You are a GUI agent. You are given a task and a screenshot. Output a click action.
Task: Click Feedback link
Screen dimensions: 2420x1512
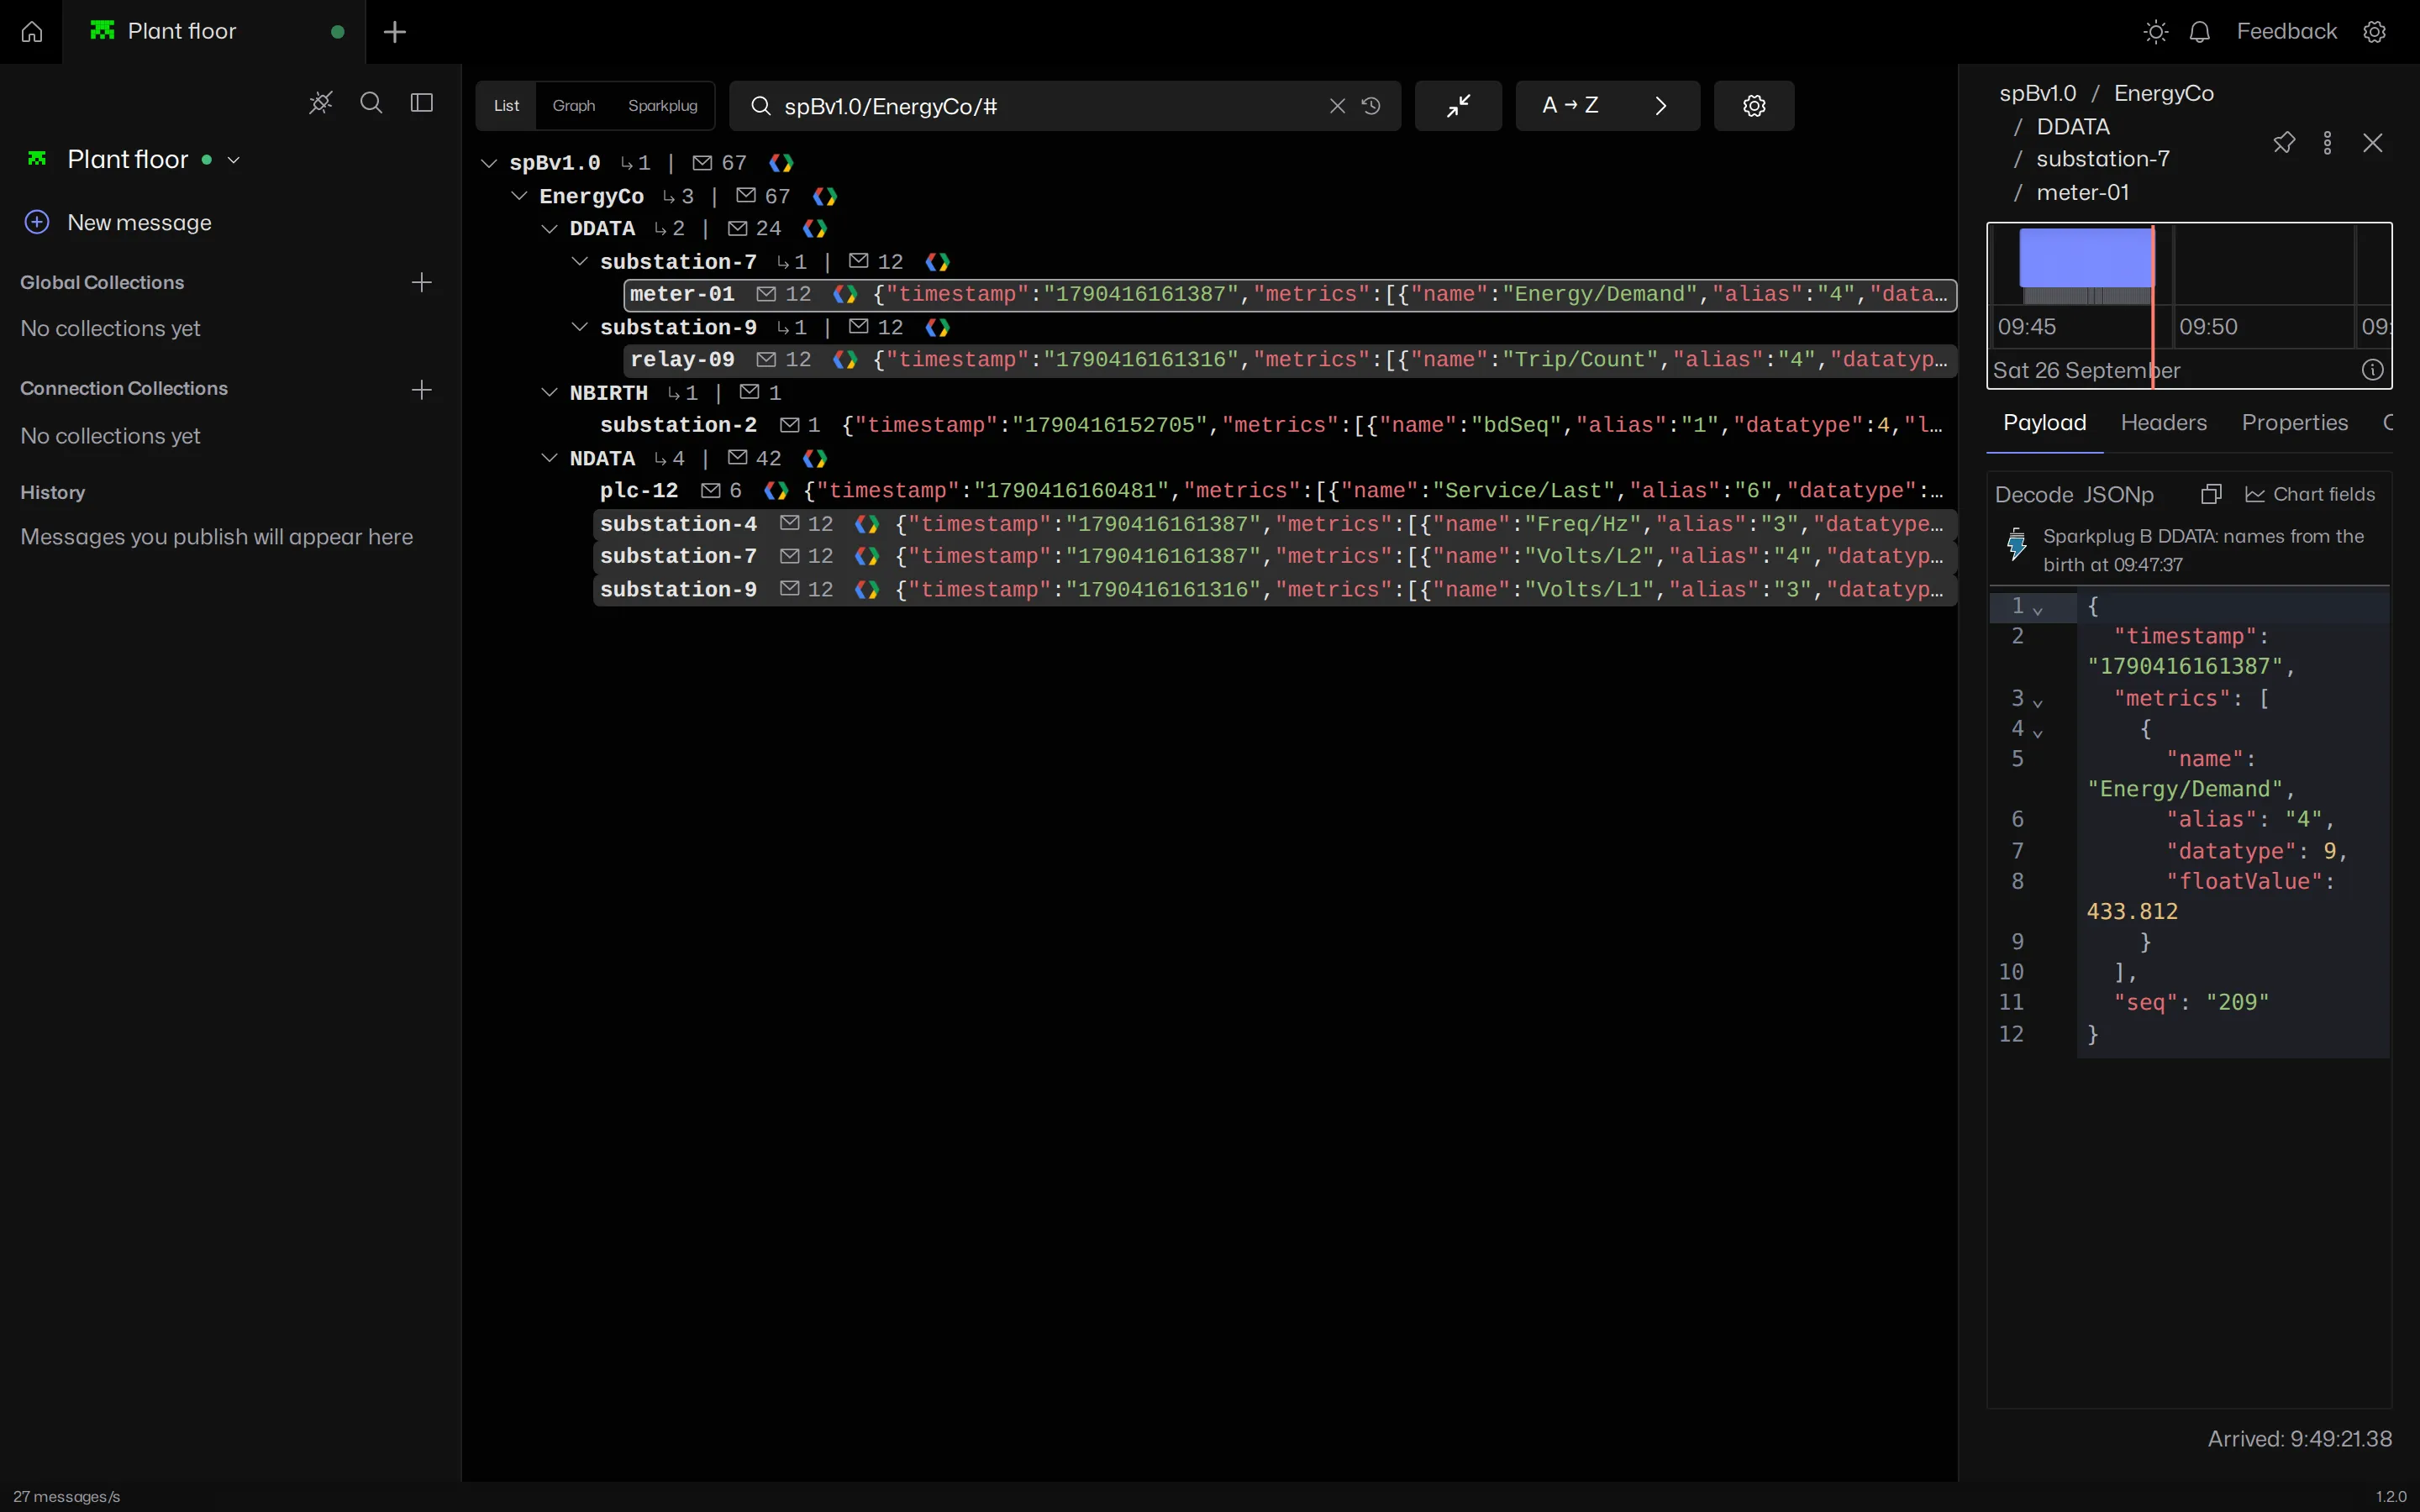(x=2287, y=32)
